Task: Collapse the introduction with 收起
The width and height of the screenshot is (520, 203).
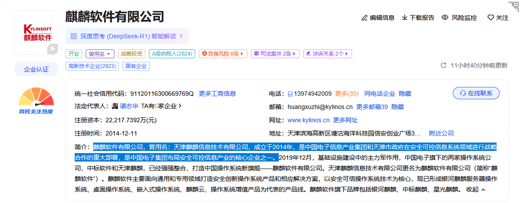Action: click(476, 190)
